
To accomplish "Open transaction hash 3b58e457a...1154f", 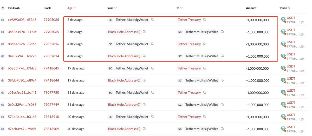I will click(x=22, y=32).
